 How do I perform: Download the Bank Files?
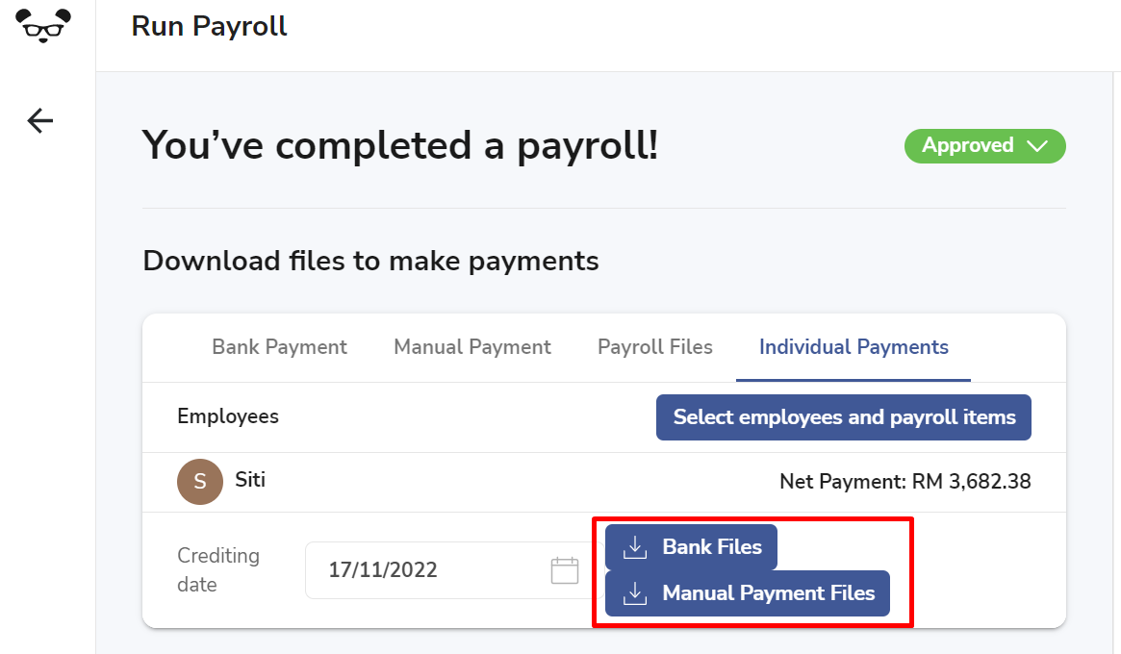(691, 547)
